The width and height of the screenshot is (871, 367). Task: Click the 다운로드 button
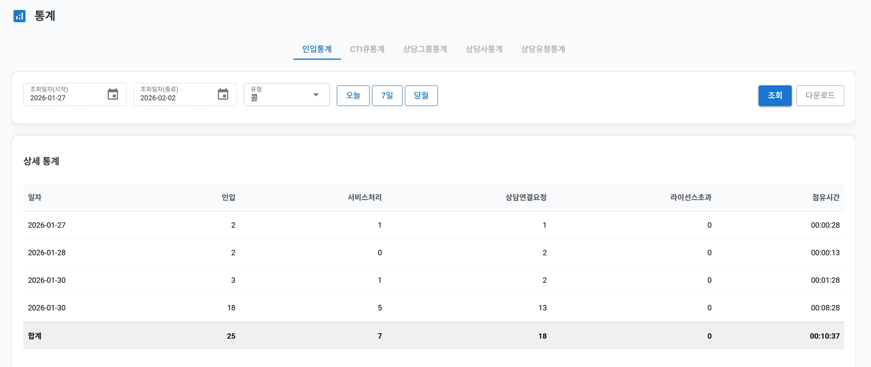tap(820, 96)
